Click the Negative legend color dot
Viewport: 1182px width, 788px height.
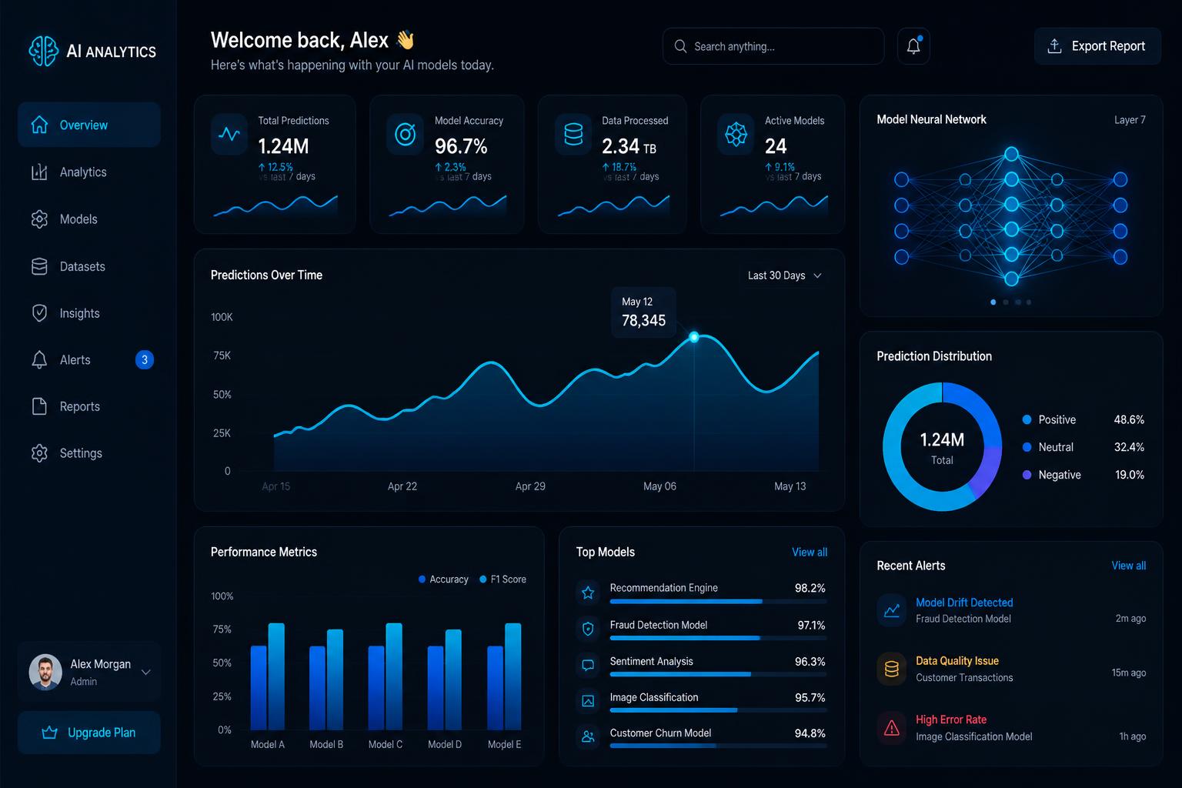coord(1027,475)
